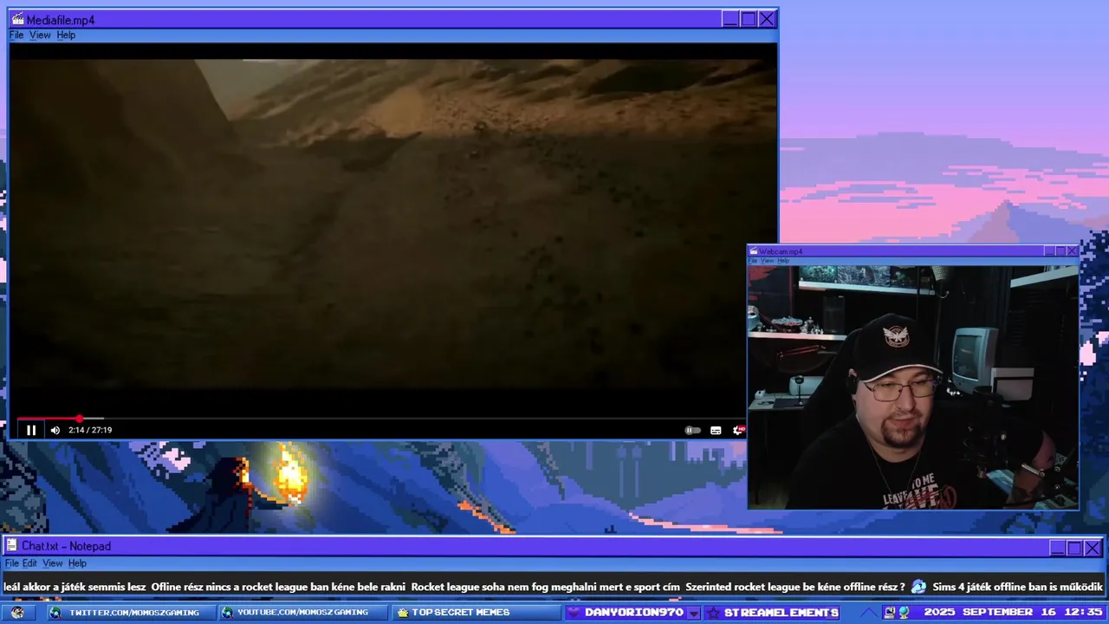Image resolution: width=1109 pixels, height=624 pixels.
Task: Open Help menu in Chat.txt Notepad
Action: [x=77, y=563]
